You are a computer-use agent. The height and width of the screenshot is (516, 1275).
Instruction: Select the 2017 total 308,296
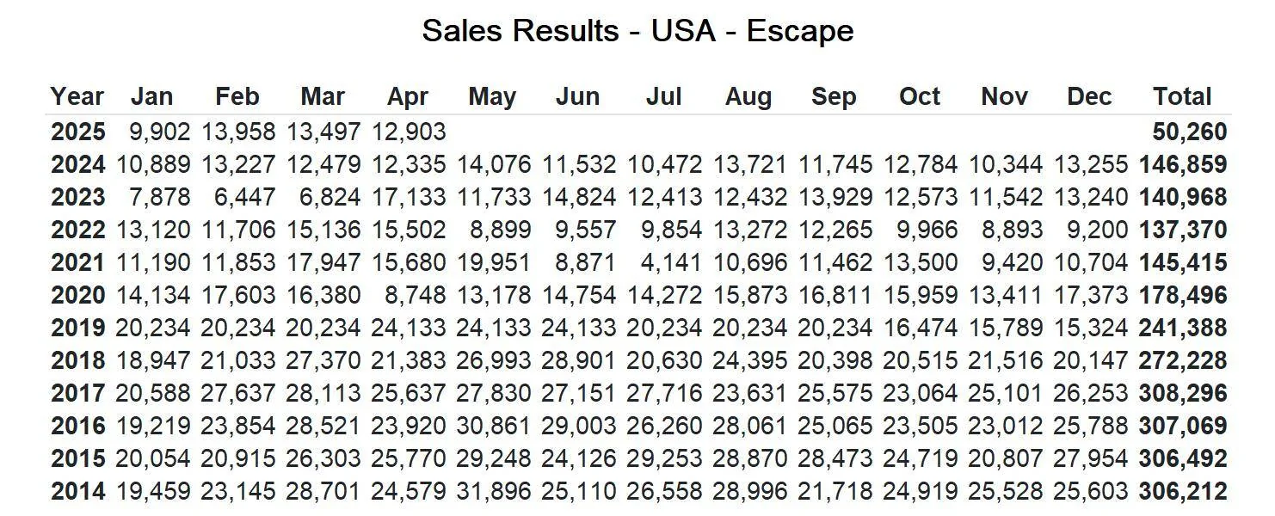[x=1183, y=393]
